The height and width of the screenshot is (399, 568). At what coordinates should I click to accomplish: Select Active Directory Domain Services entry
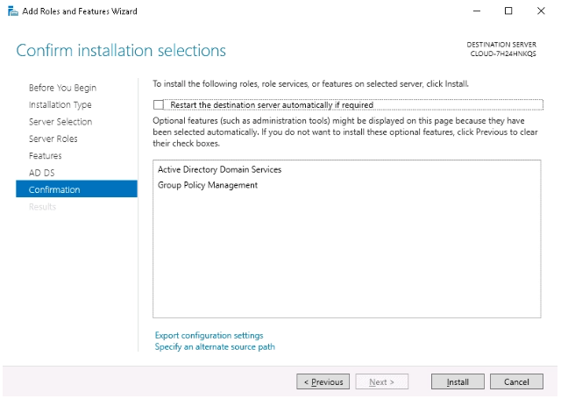[219, 169]
